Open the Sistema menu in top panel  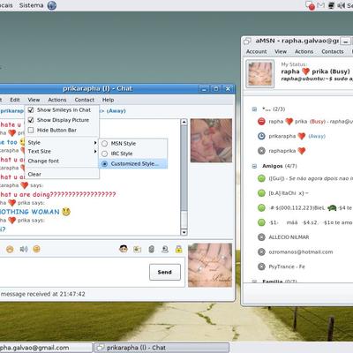point(31,5)
